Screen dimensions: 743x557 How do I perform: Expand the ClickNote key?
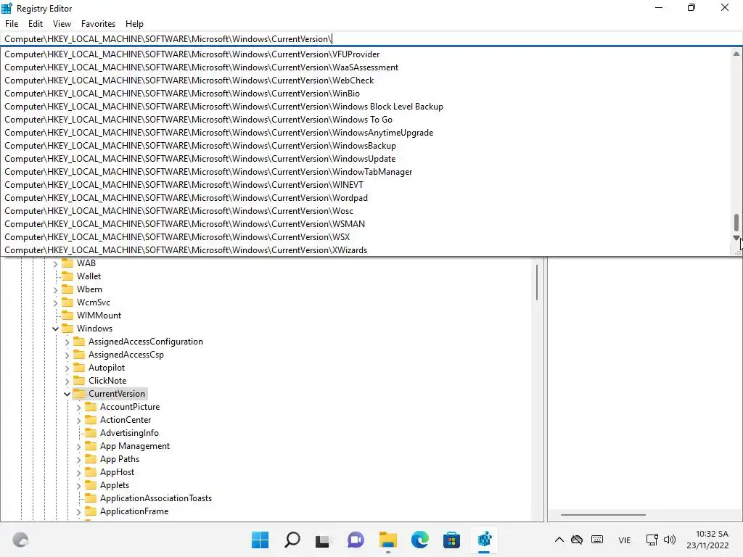(67, 381)
